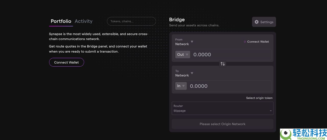Expand the To Network dropdown arrow
The width and height of the screenshot is (327, 140).
(192, 73)
